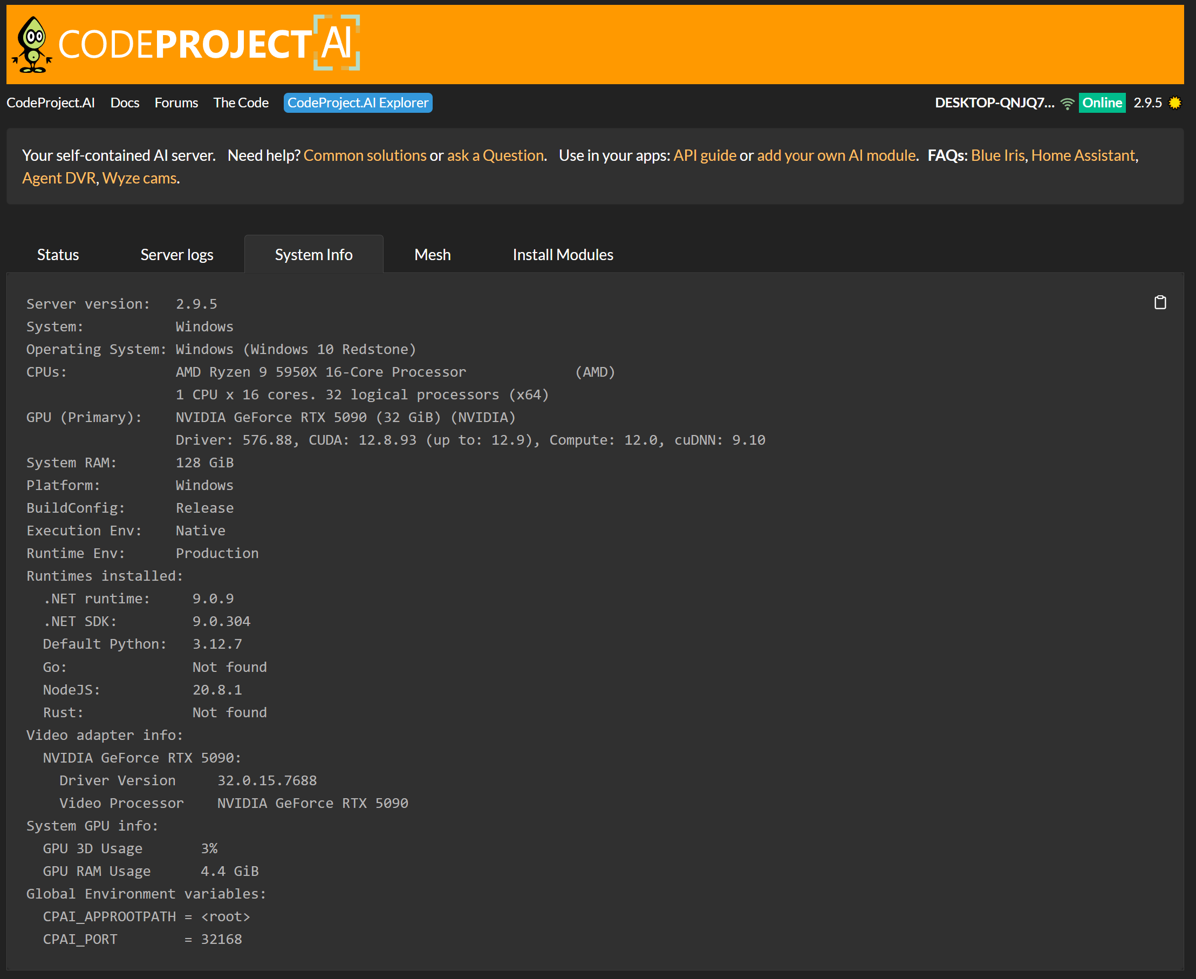Click the 128 GiB System RAM value
The image size is (1196, 979).
click(x=204, y=463)
